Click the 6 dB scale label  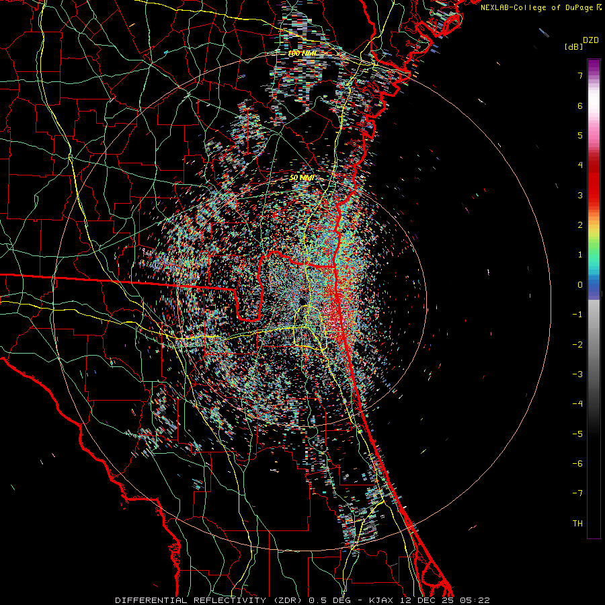point(580,106)
